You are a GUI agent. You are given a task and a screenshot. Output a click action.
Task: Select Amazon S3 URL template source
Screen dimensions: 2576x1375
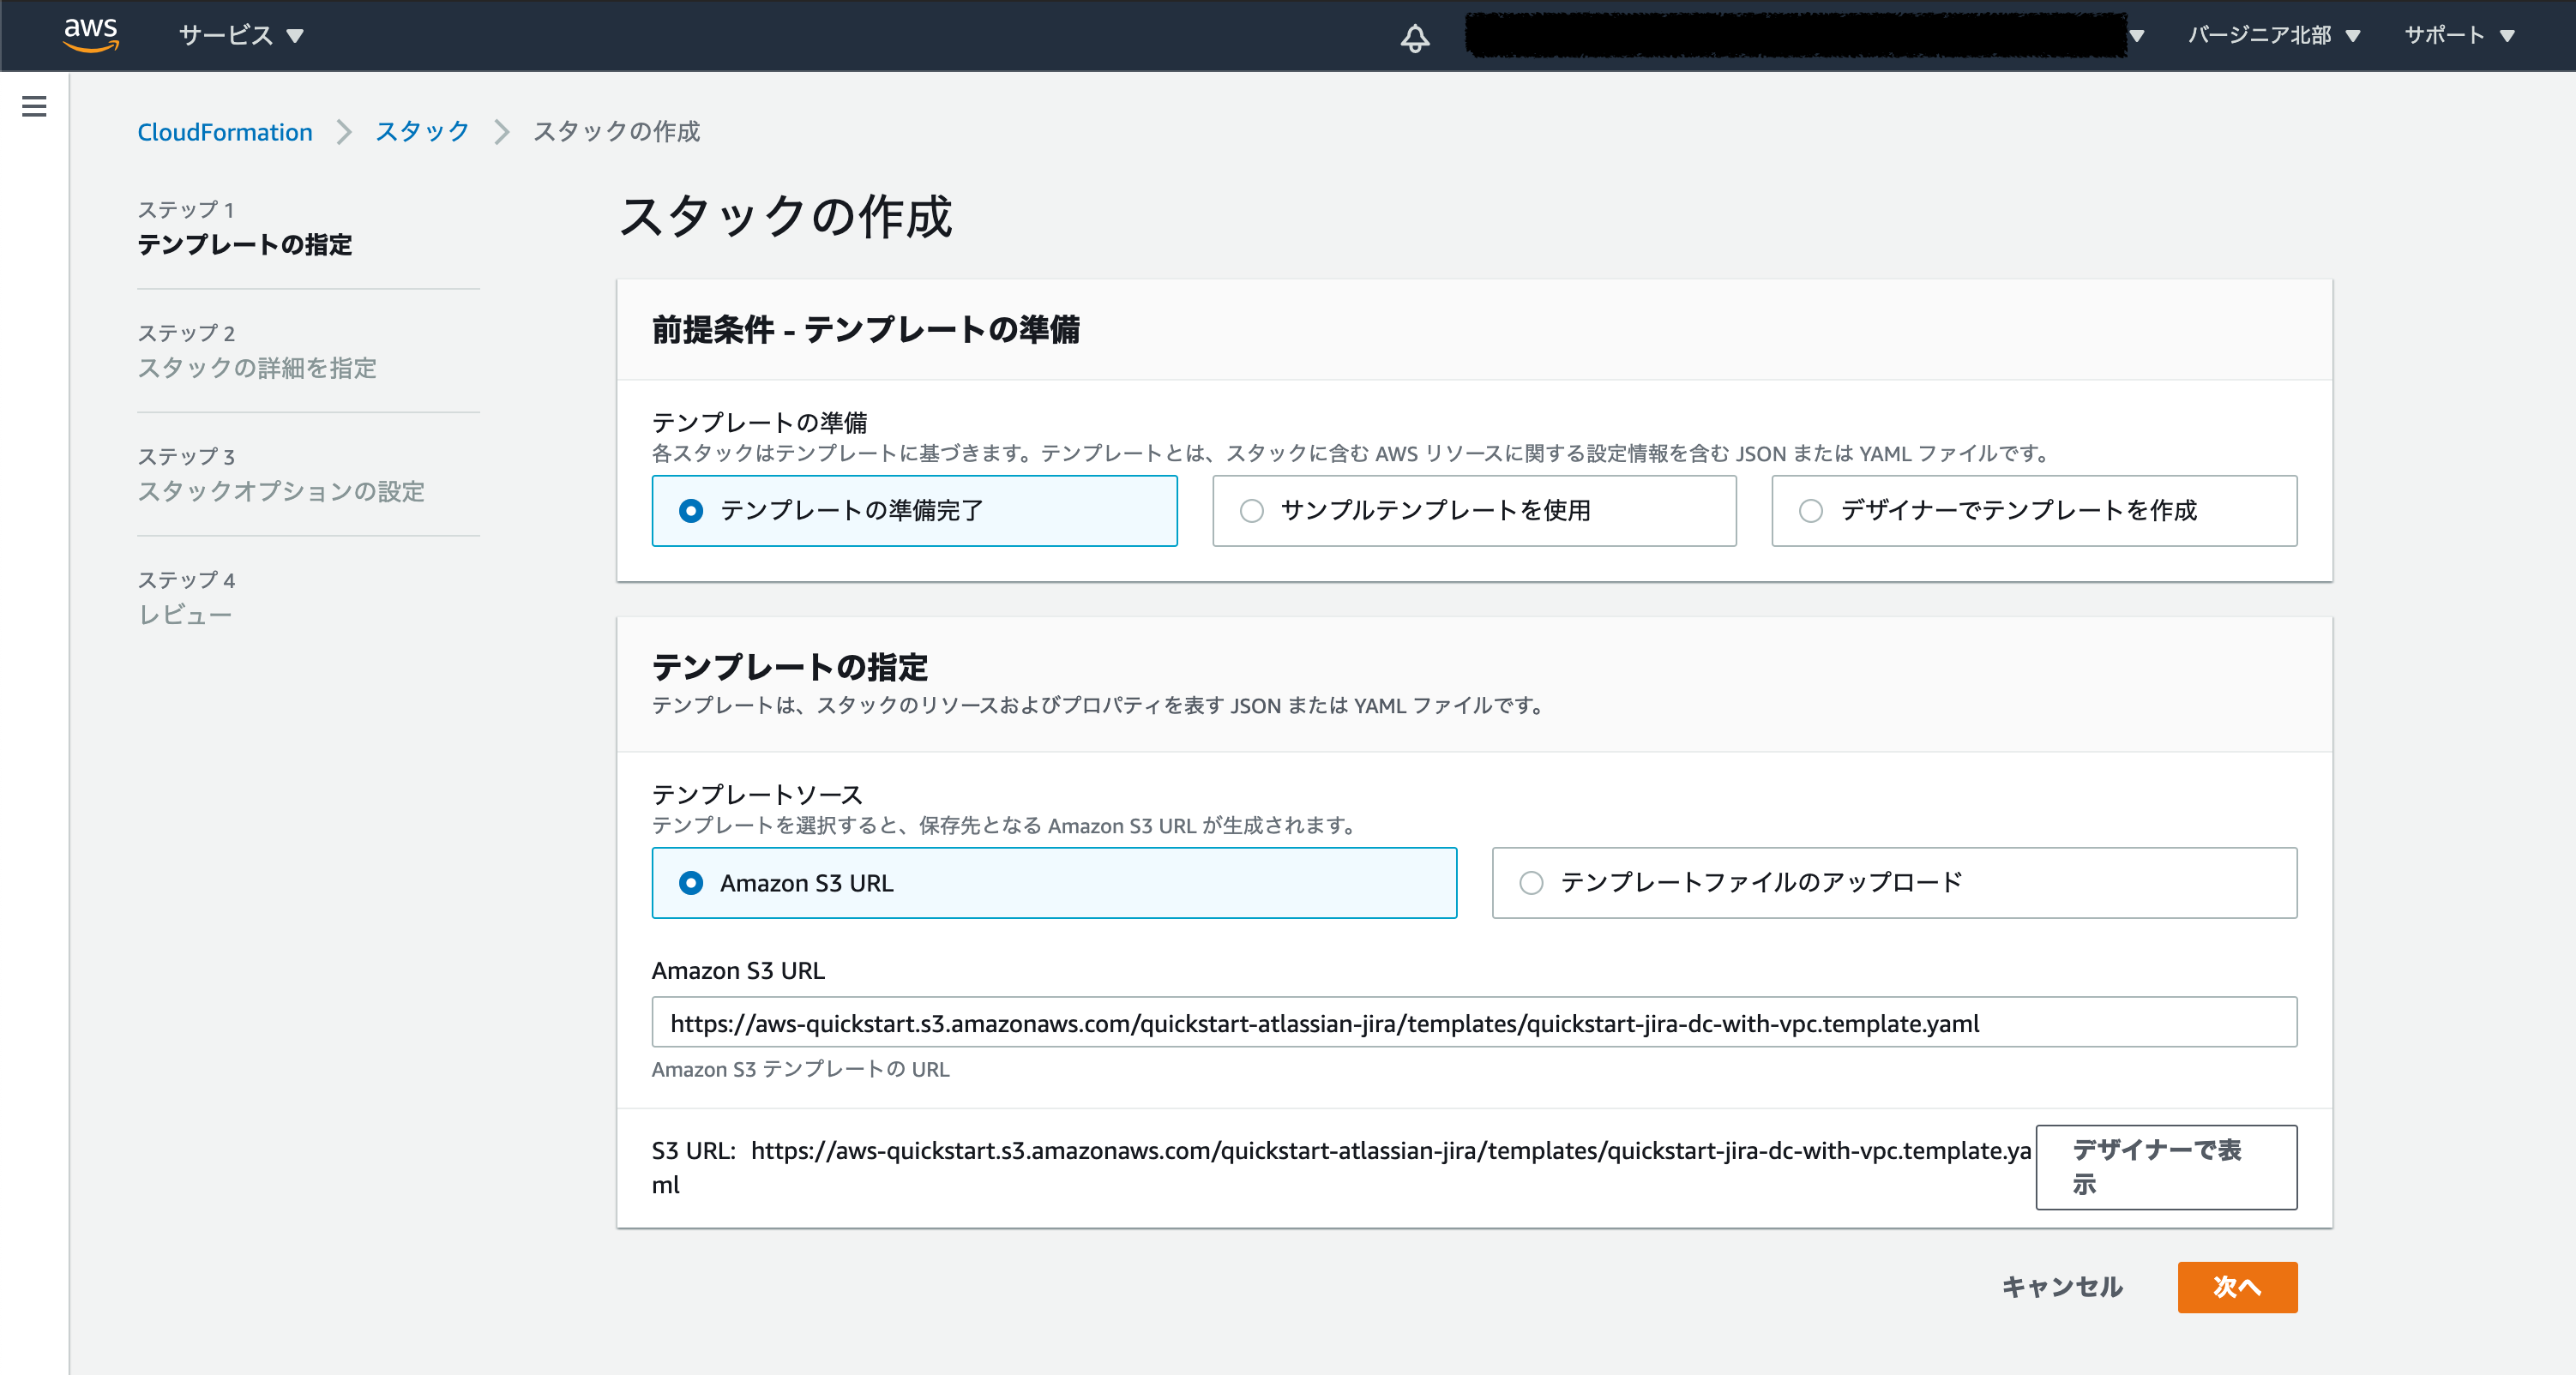[x=1054, y=883]
